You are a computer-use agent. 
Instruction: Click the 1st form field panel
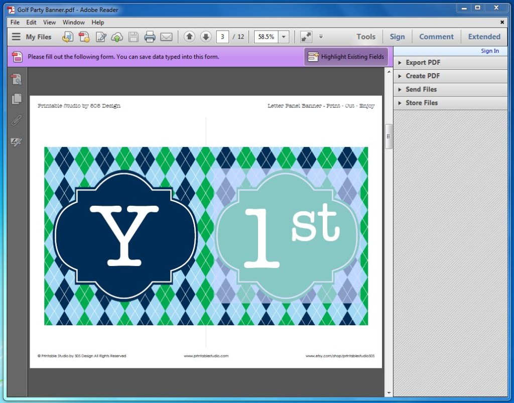[x=287, y=235]
